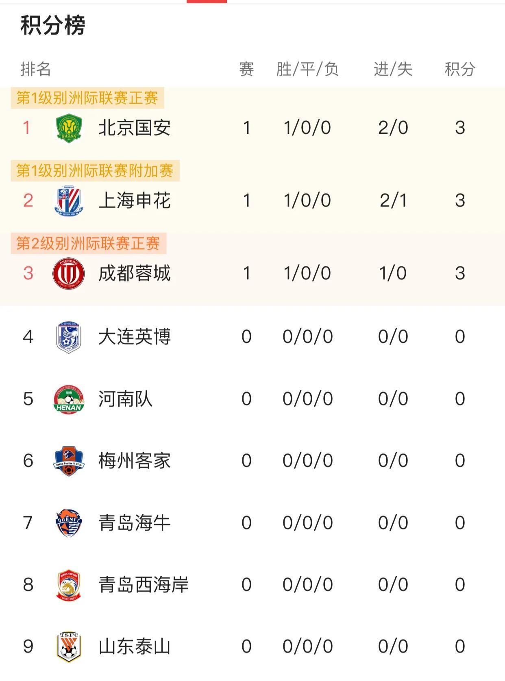
Task: Select the 积分榜 standings heading
Action: tap(53, 25)
